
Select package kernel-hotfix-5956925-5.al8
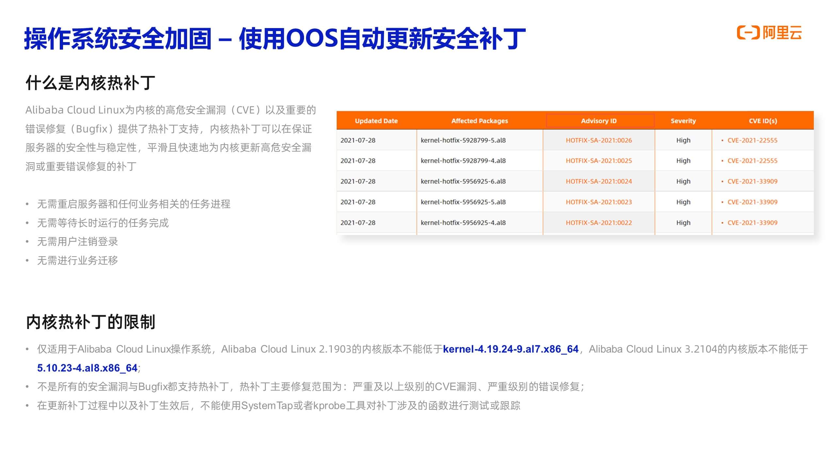point(463,202)
